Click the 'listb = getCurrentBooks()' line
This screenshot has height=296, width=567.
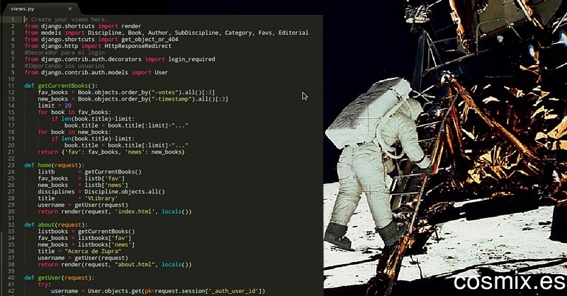(x=90, y=171)
